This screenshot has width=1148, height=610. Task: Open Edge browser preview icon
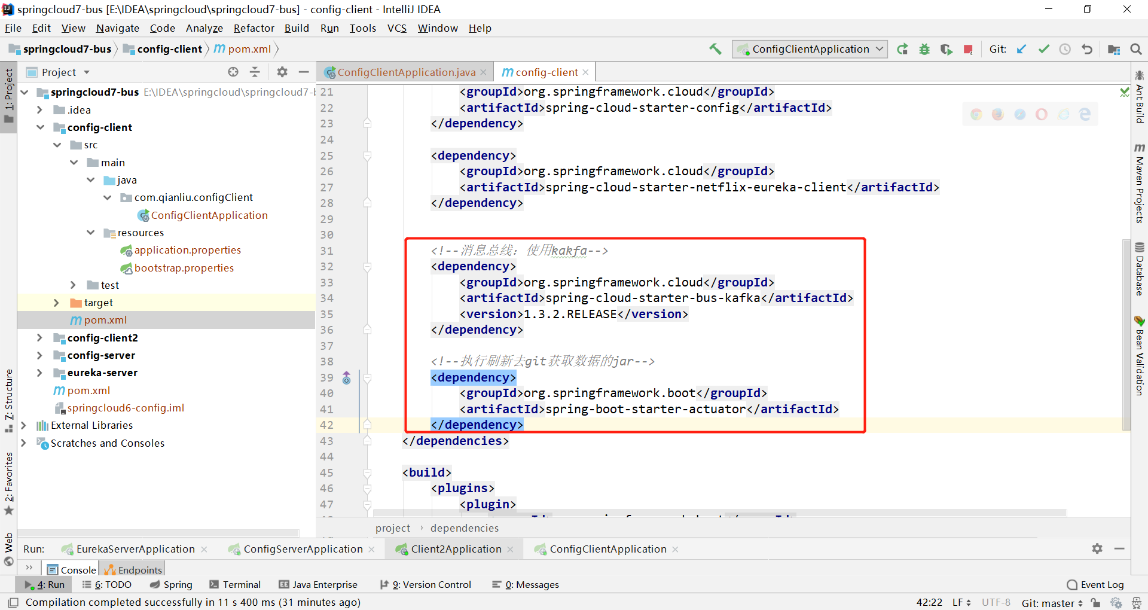(1085, 114)
